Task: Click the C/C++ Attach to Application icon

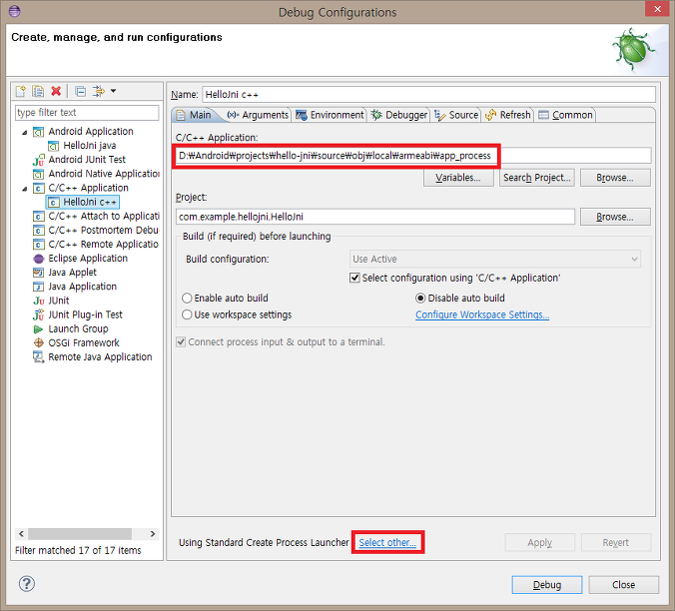Action: tap(39, 217)
